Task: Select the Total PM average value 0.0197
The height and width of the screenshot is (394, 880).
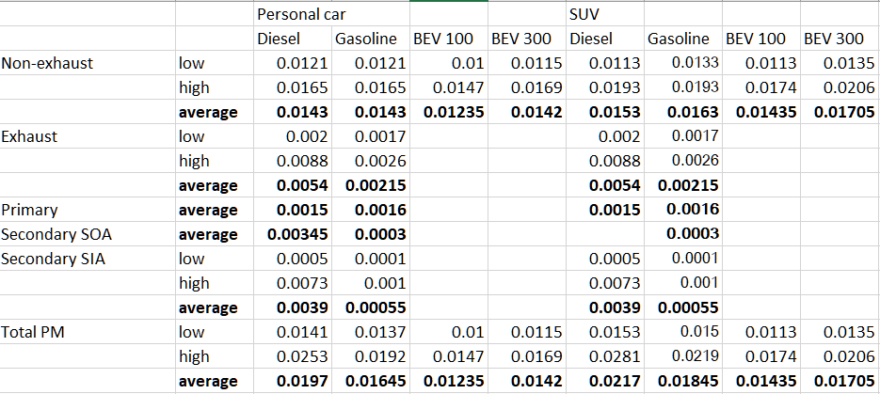Action: (x=302, y=381)
